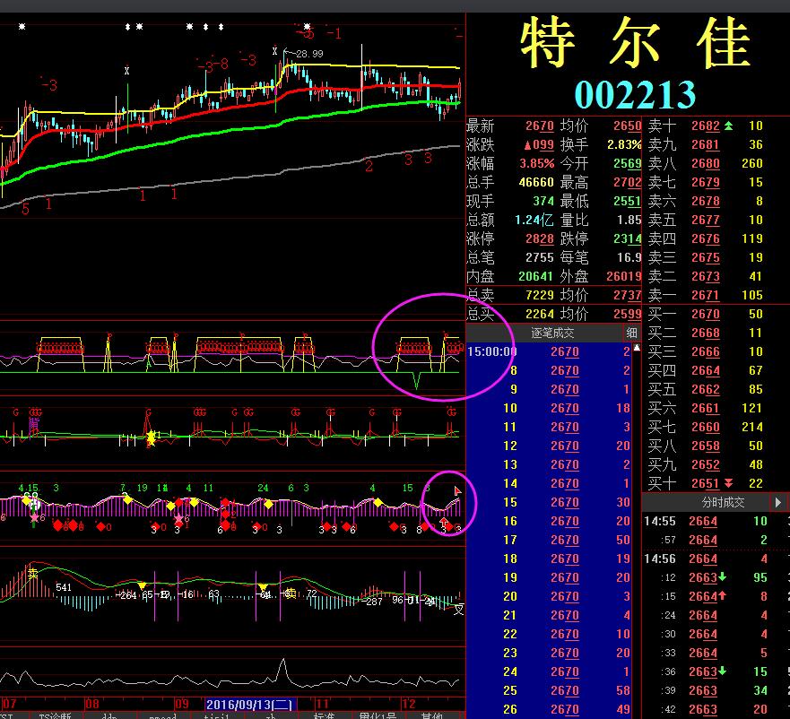Click the 涨幅 value 3.85%
This screenshot has height=719, width=790.
[x=536, y=163]
